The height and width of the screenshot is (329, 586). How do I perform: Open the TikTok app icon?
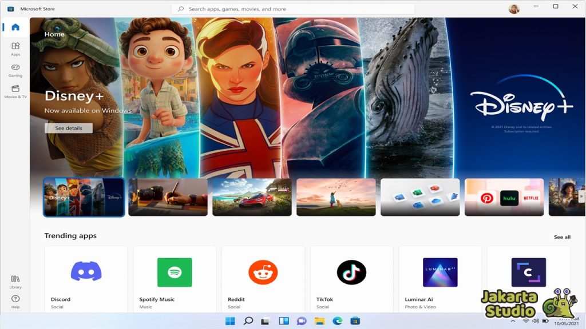point(352,272)
